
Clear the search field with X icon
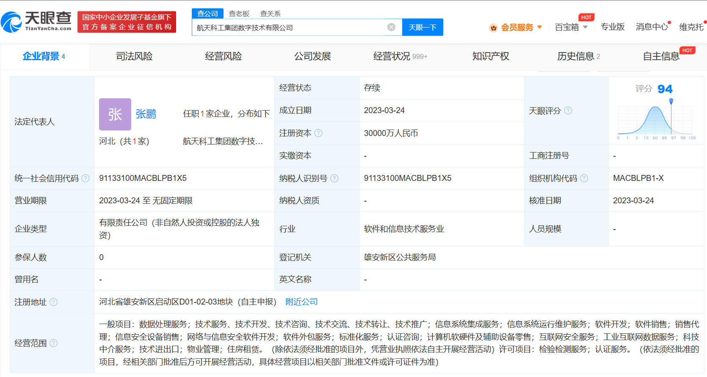click(x=392, y=27)
